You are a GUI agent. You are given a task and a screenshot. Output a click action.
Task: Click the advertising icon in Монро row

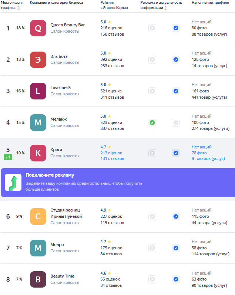tap(152, 248)
